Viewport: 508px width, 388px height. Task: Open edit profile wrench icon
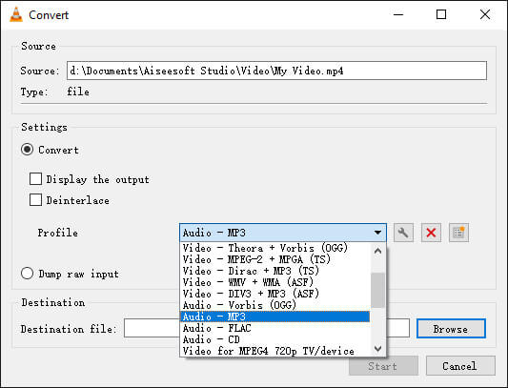403,233
